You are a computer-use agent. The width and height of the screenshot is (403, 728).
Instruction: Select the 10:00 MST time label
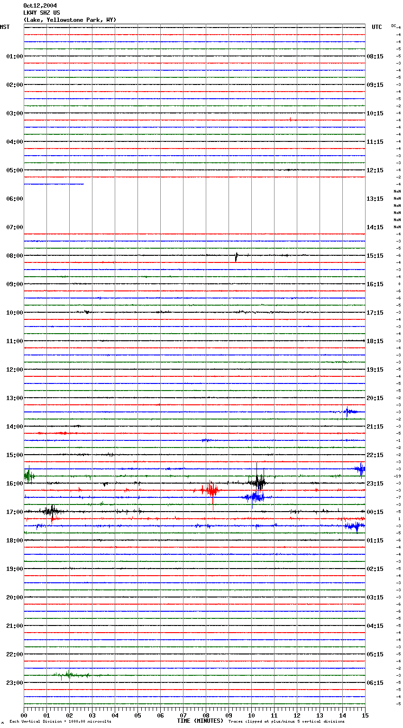(15, 312)
